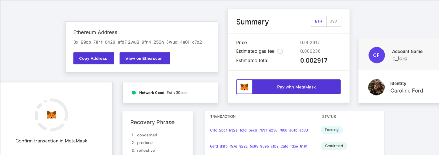This screenshot has width=439, height=155.
Task: Click the c_ford account name
Action: click(x=400, y=59)
